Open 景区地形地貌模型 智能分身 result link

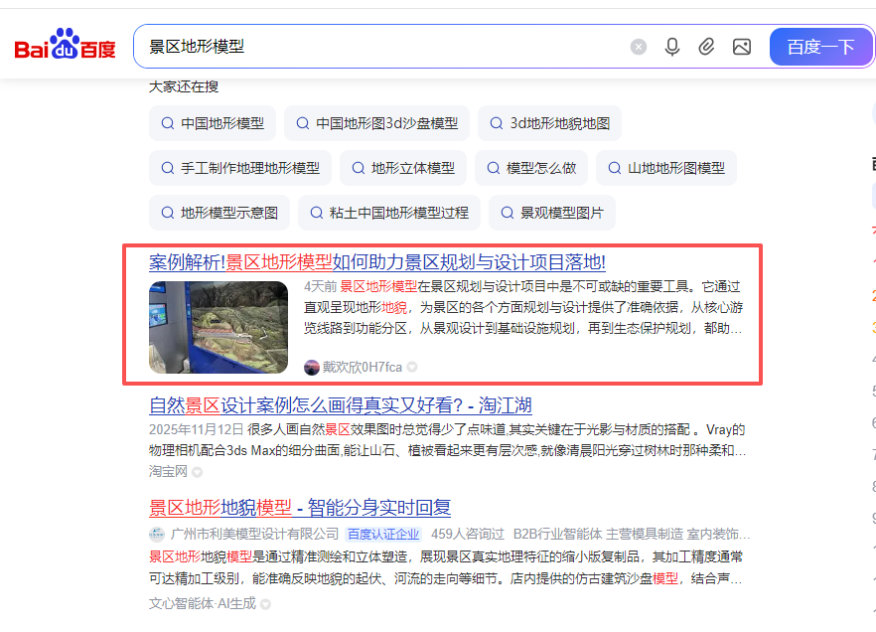[x=299, y=509]
